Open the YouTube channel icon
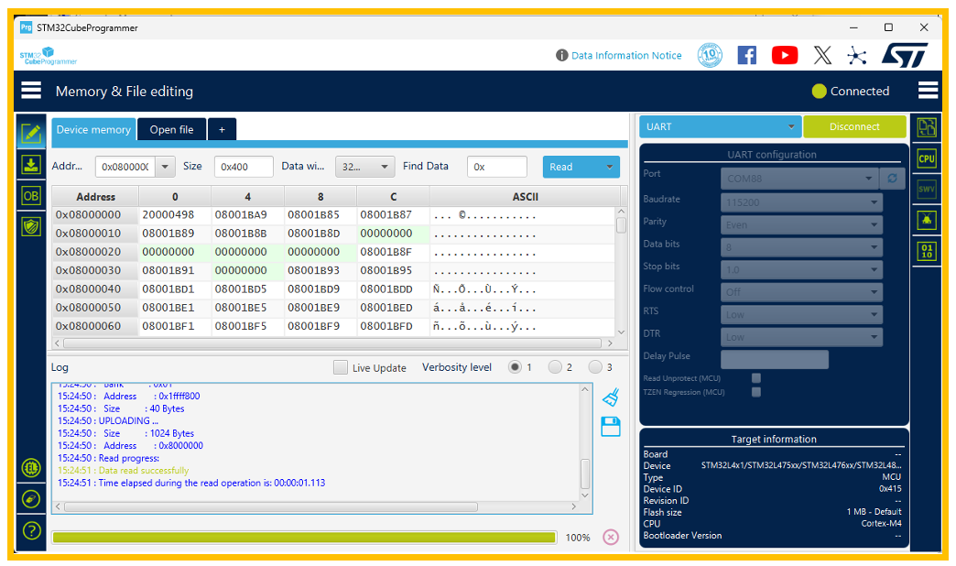Image resolution: width=956 pixels, height=566 pixels. (785, 55)
